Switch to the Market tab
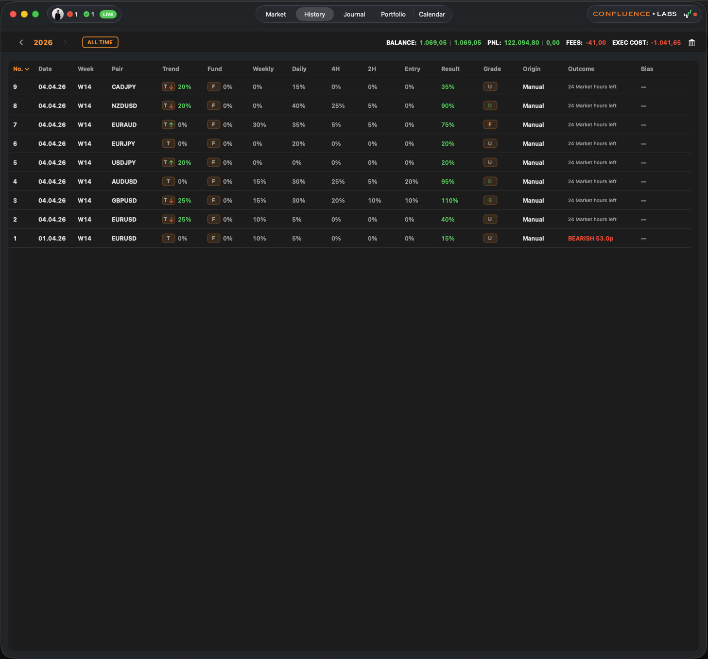 [276, 14]
